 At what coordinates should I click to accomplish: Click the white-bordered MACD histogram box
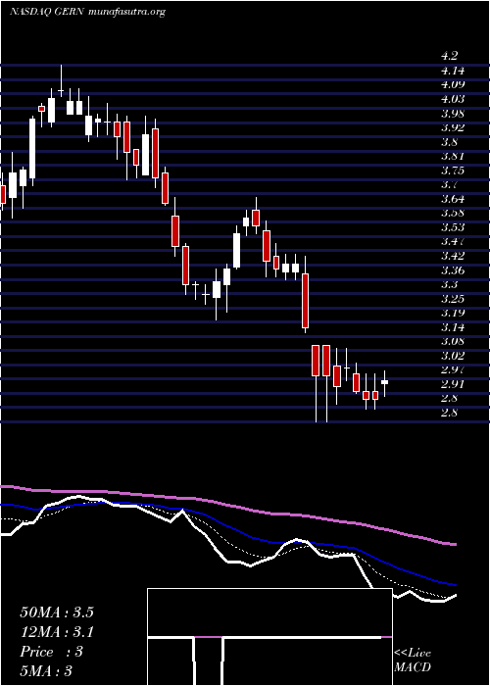269,637
